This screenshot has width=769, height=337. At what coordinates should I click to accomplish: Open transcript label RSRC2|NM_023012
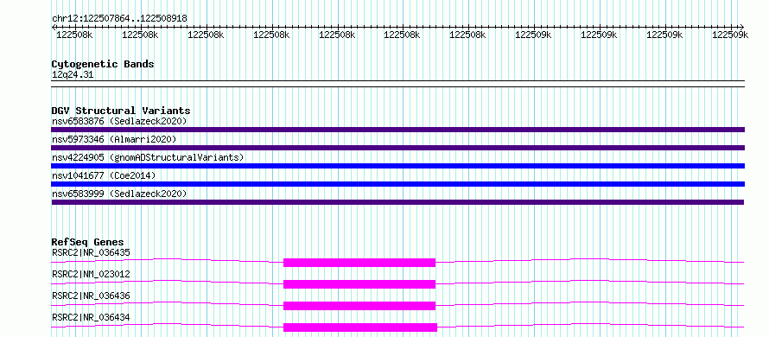91,274
